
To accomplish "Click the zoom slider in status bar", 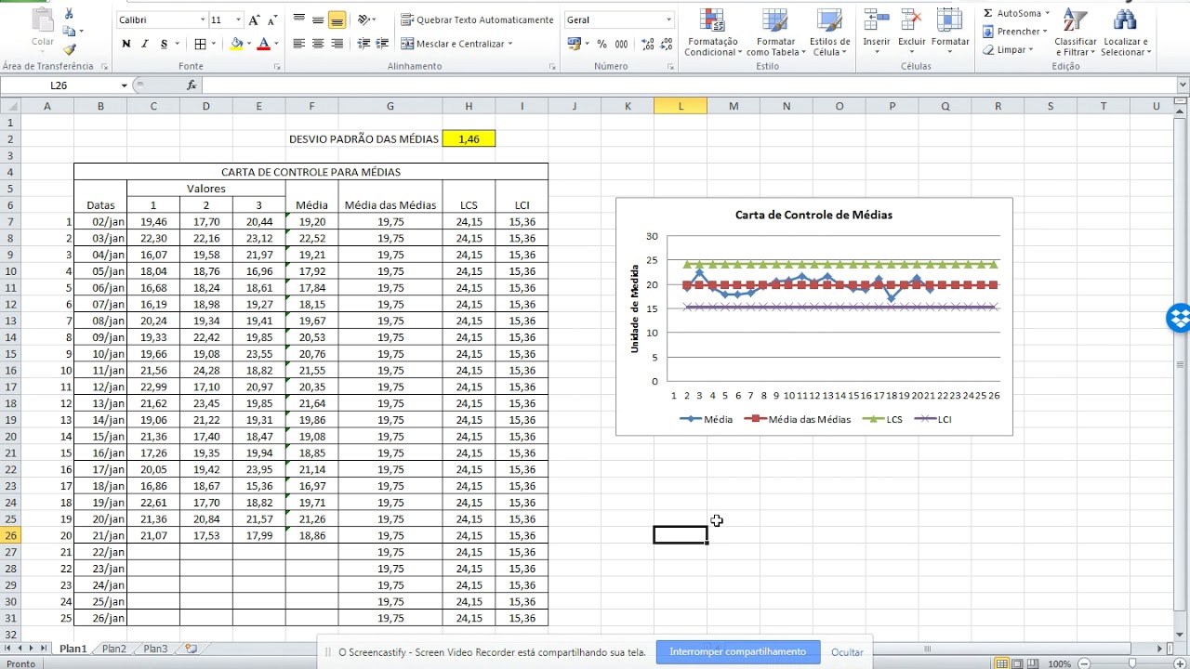I will [1131, 663].
